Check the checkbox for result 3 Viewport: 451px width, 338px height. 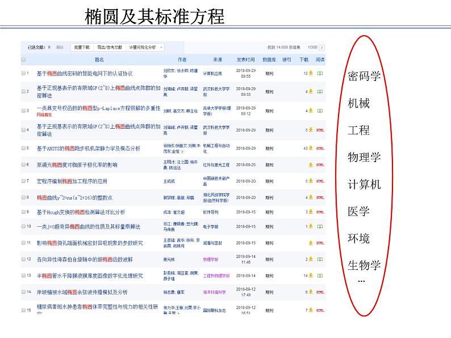point(24,111)
